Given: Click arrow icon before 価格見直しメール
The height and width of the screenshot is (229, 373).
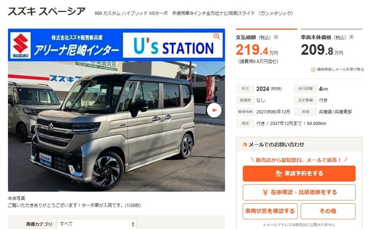Looking at the screenshot, I should click(x=313, y=70).
